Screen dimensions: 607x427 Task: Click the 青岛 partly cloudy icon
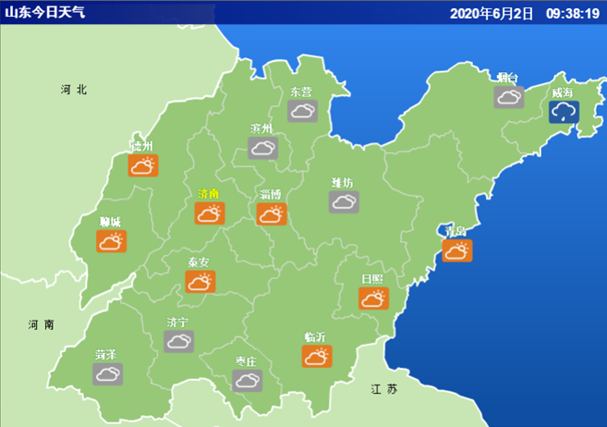[457, 250]
